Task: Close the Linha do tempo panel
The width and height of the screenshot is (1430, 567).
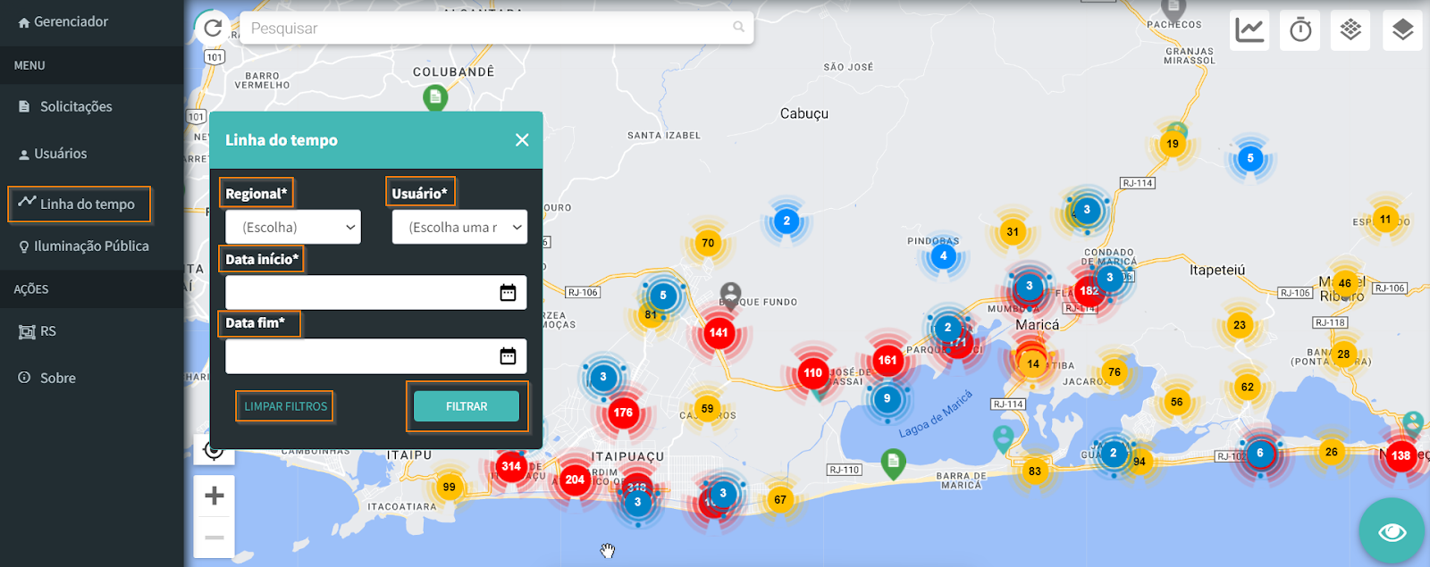Action: pos(522,140)
